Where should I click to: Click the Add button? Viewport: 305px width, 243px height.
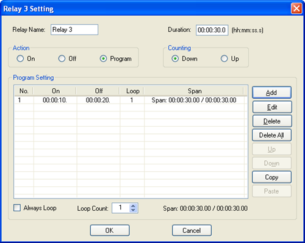[271, 93]
